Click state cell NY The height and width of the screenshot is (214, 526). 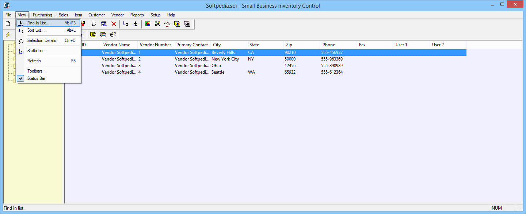(x=251, y=59)
